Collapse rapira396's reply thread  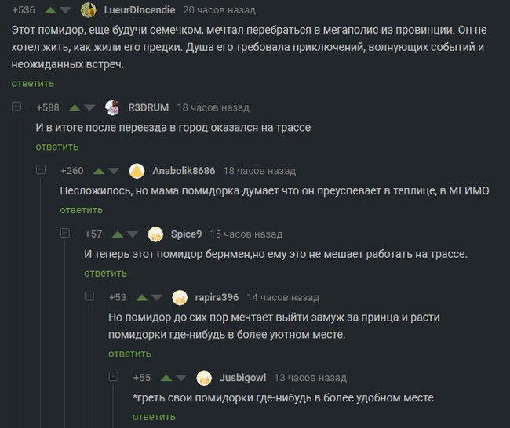(x=89, y=296)
